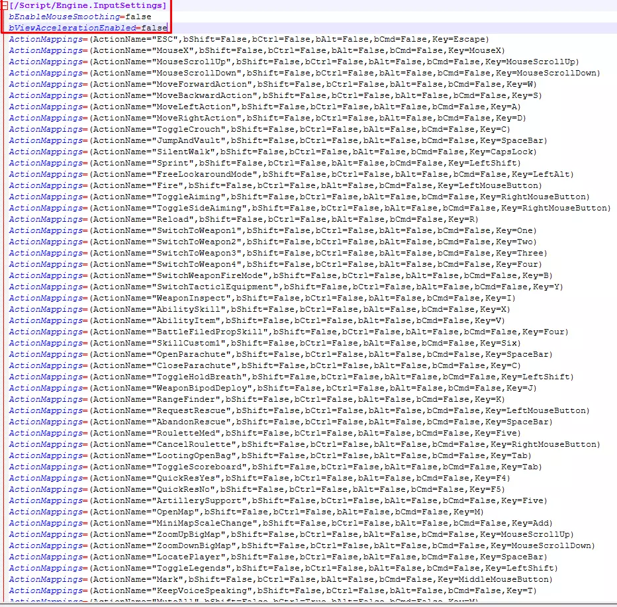Screen dimensions: 617x607
Task: Click the "CloseParachute" mapping line
Action: 265,365
